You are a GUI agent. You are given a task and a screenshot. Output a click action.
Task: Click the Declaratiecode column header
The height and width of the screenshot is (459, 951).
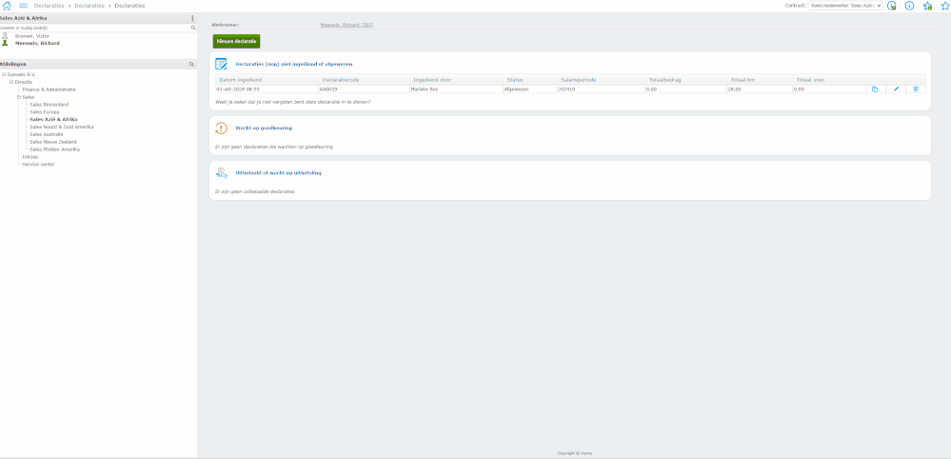click(x=364, y=79)
